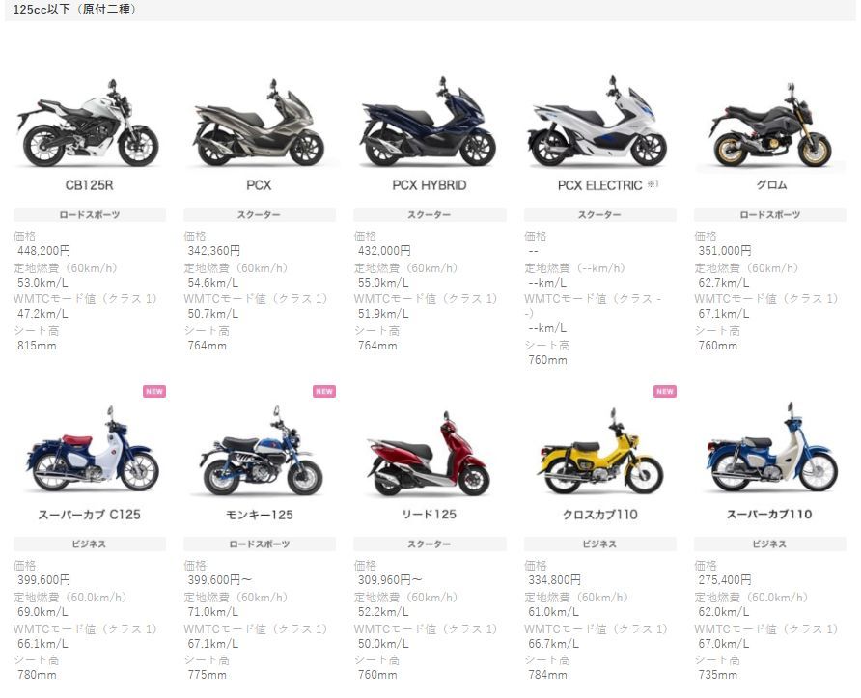Click the NEW badge above クロスカブ110

[665, 392]
